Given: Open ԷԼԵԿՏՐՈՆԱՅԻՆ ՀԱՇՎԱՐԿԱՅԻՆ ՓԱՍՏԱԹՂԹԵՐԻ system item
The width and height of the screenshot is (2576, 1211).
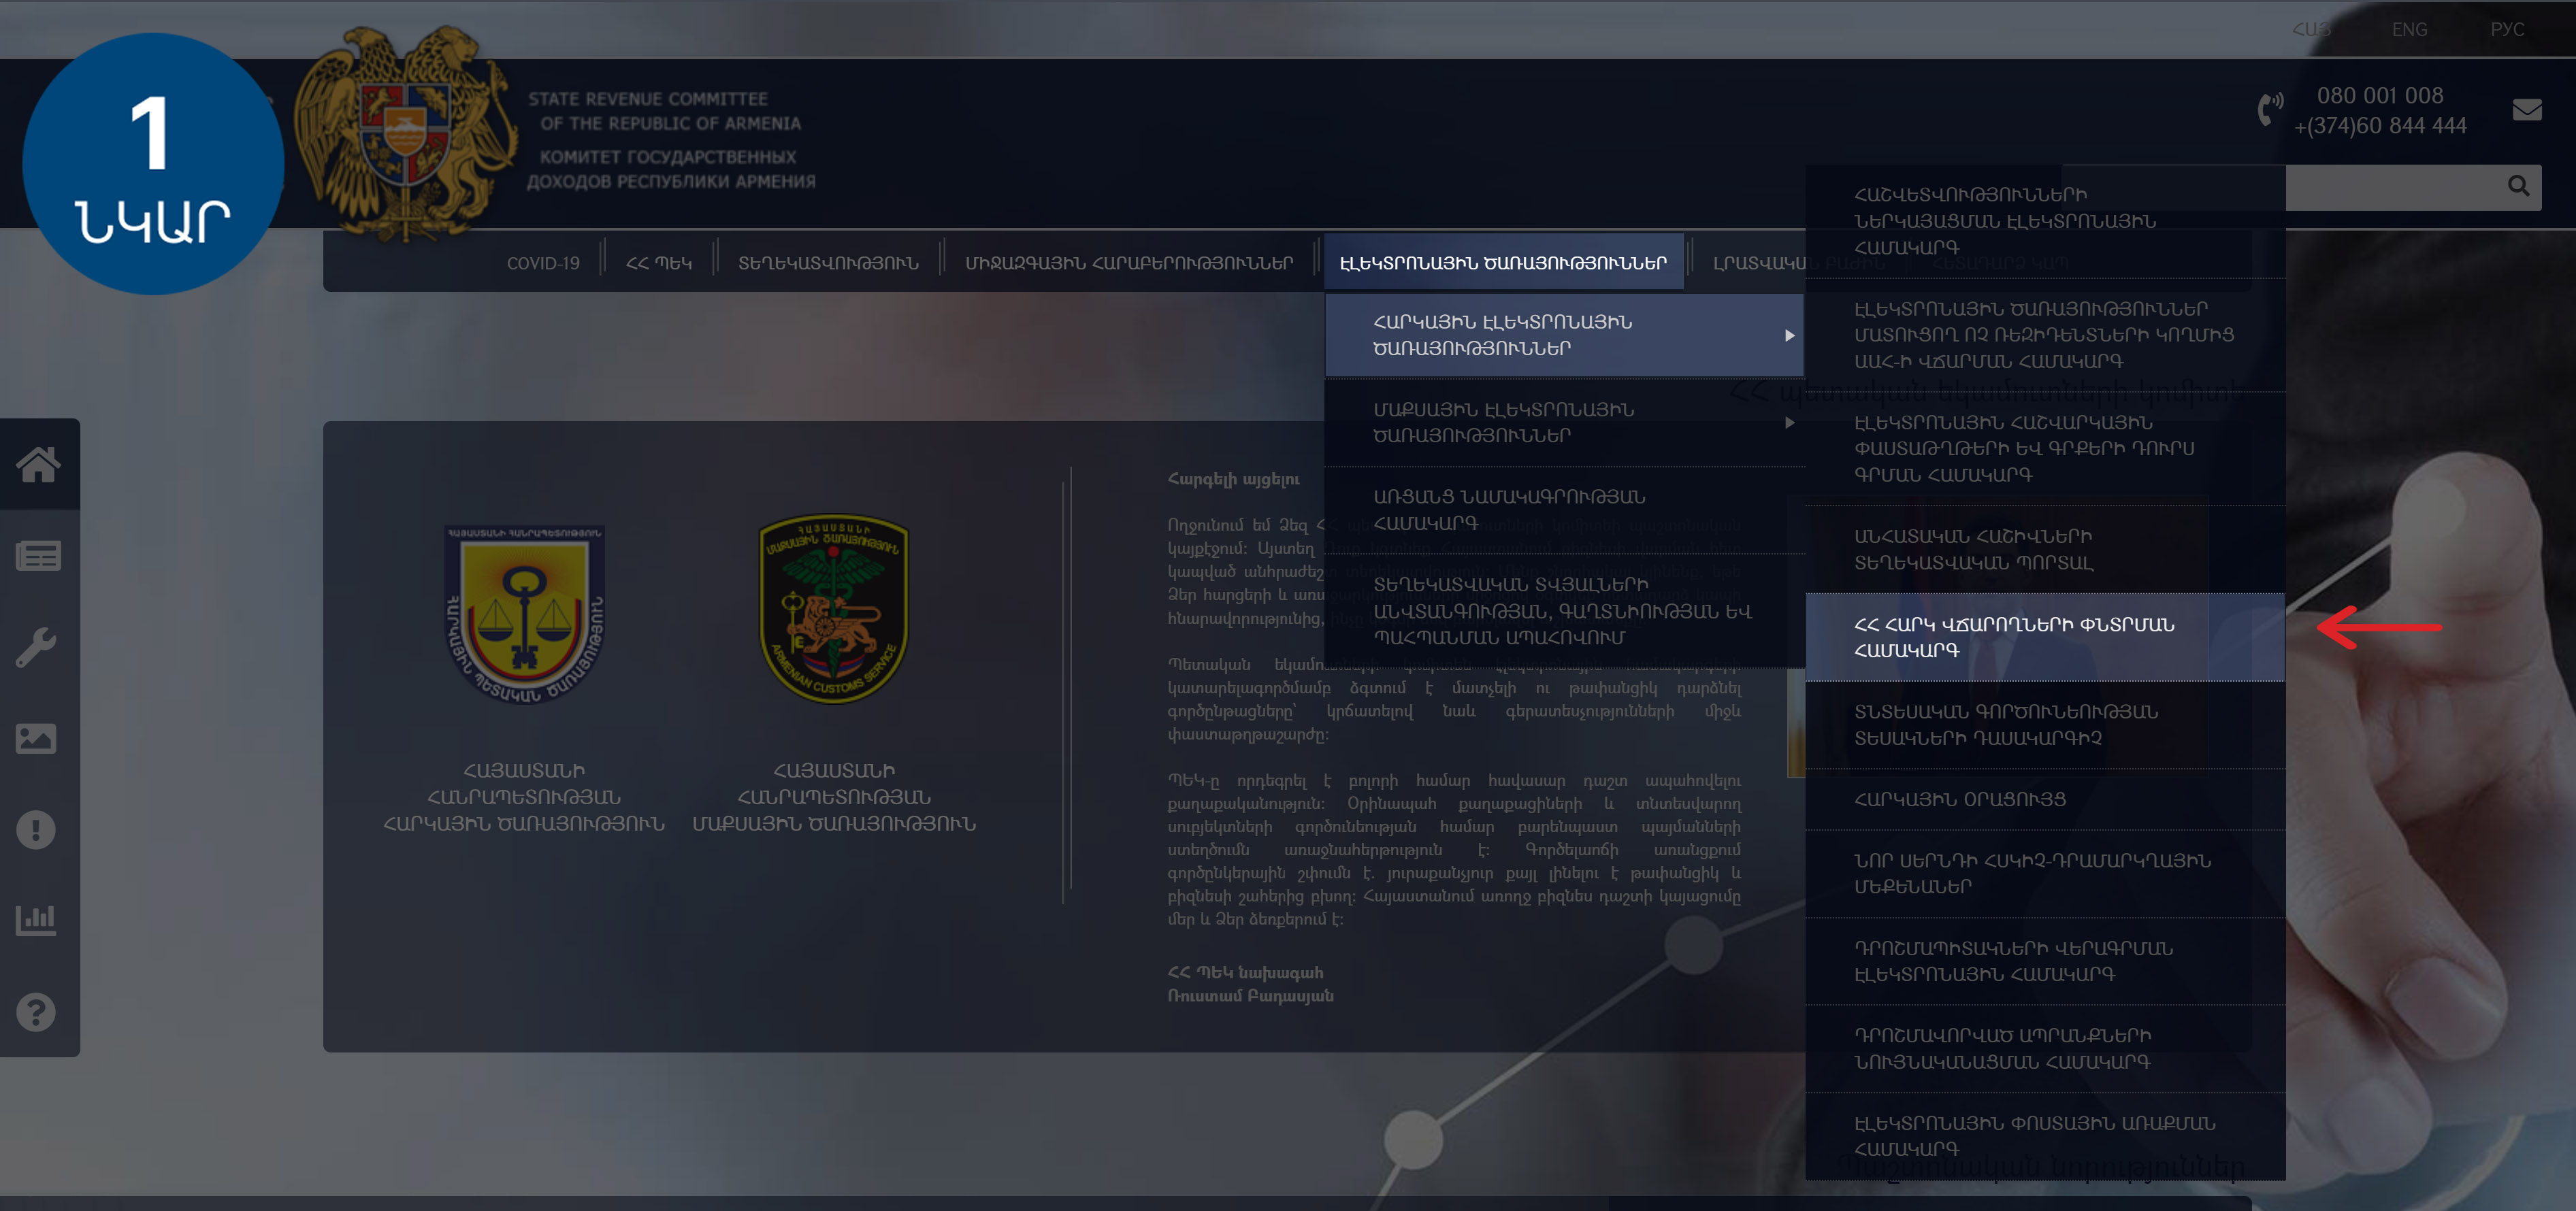Looking at the screenshot, I should click(x=2045, y=448).
